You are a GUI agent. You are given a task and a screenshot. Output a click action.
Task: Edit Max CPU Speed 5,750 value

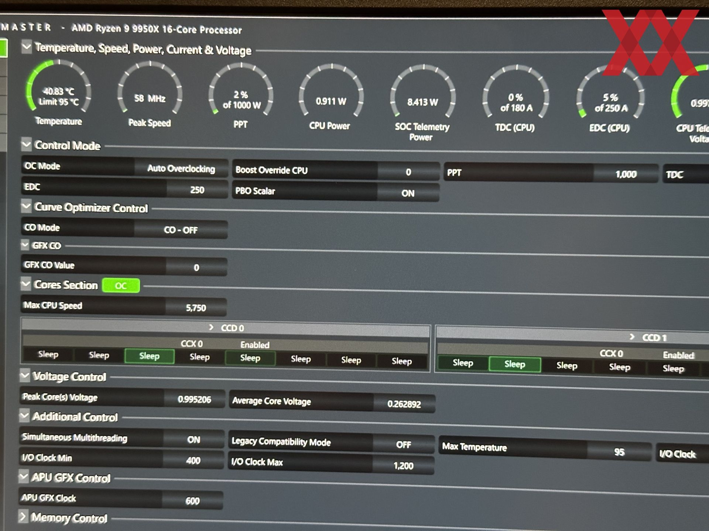pyautogui.click(x=196, y=308)
